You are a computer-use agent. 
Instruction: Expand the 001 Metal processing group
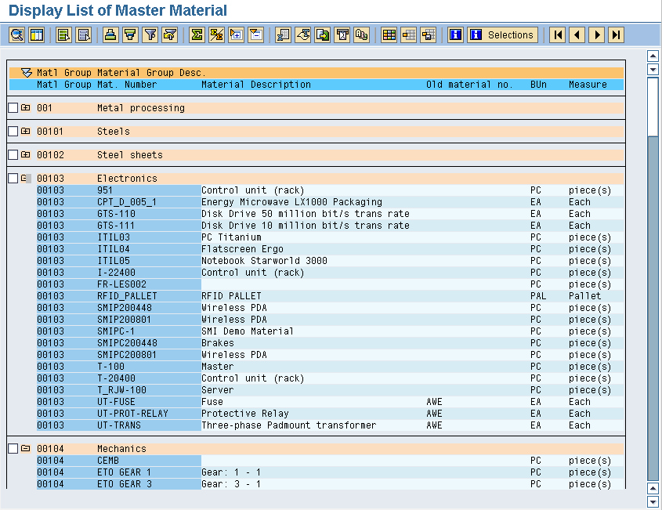26,107
